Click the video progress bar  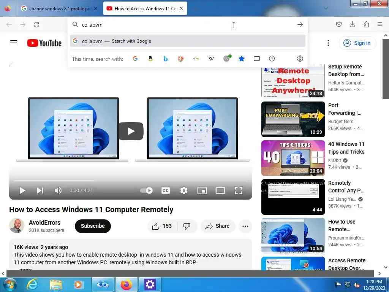[x=131, y=181]
